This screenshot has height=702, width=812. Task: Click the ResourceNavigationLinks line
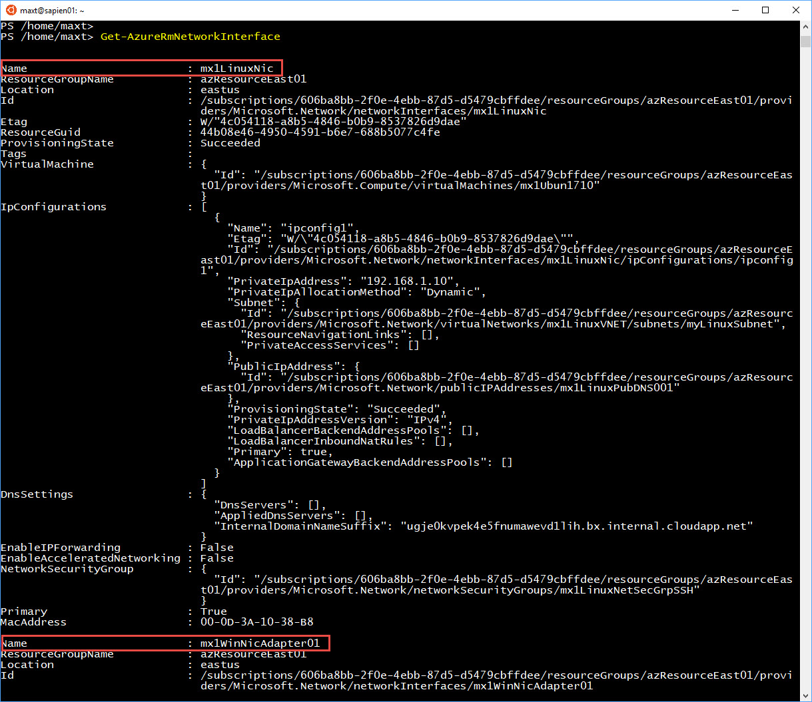pyautogui.click(x=340, y=335)
